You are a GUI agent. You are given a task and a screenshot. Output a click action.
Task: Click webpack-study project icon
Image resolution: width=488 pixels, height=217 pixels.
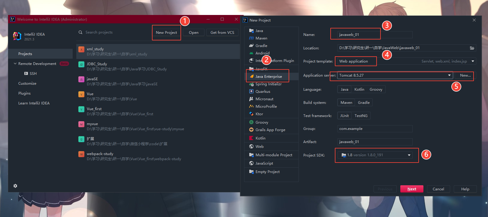[81, 154]
